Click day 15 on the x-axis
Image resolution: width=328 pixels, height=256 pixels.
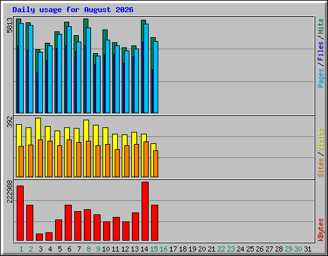(154, 249)
